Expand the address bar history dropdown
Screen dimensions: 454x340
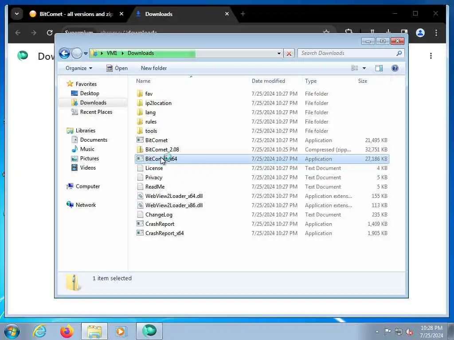pos(279,54)
